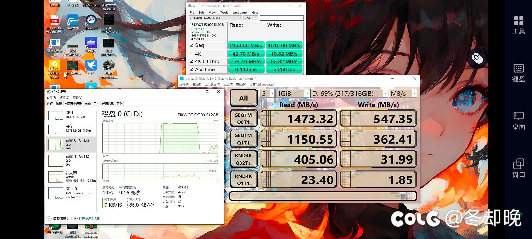Tap the 窗口 window icon in right sidebar
This screenshot has width=532, height=239.
point(518,168)
